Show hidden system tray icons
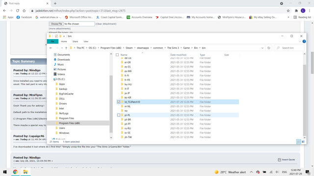314x176 pixels. click(251, 172)
